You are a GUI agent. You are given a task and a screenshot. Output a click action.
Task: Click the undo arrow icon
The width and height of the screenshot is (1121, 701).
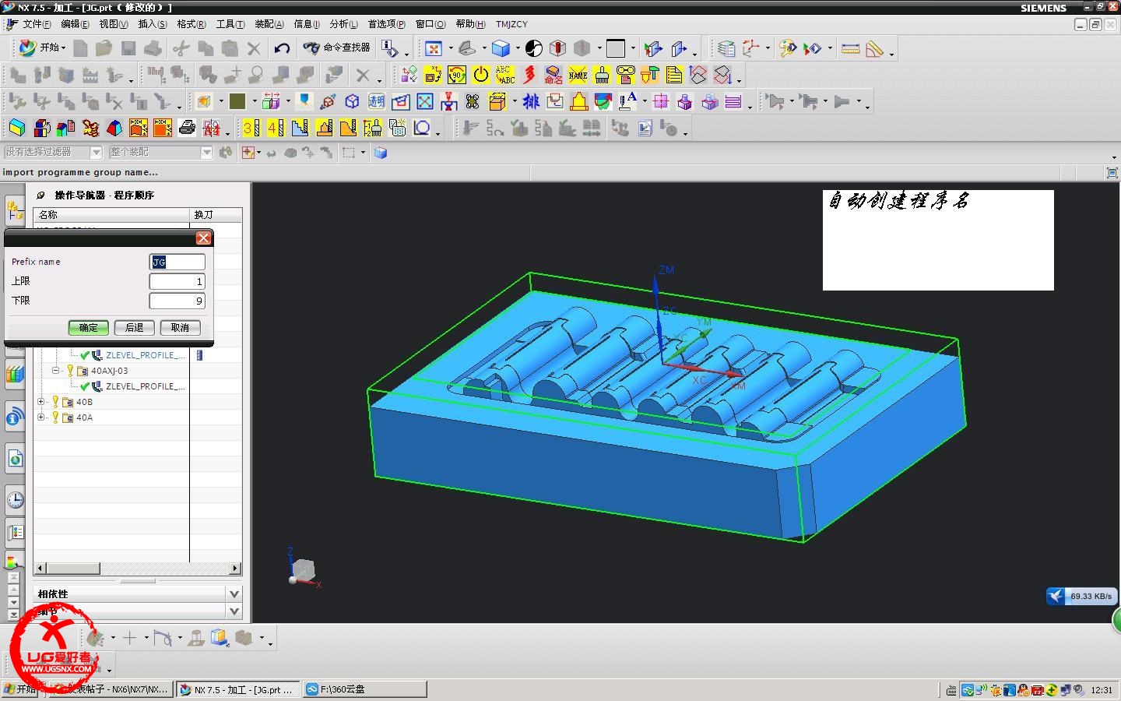click(282, 48)
